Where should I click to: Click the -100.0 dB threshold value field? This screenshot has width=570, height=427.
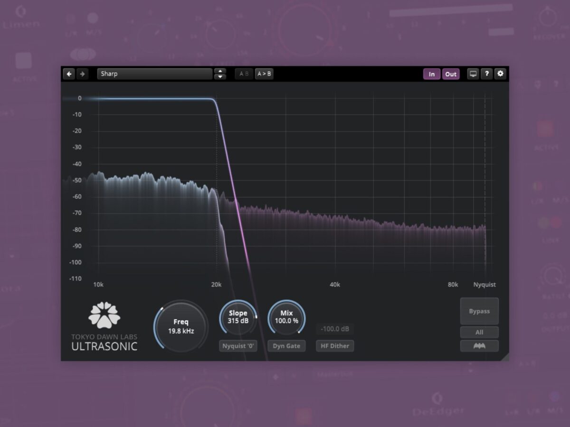pos(335,329)
